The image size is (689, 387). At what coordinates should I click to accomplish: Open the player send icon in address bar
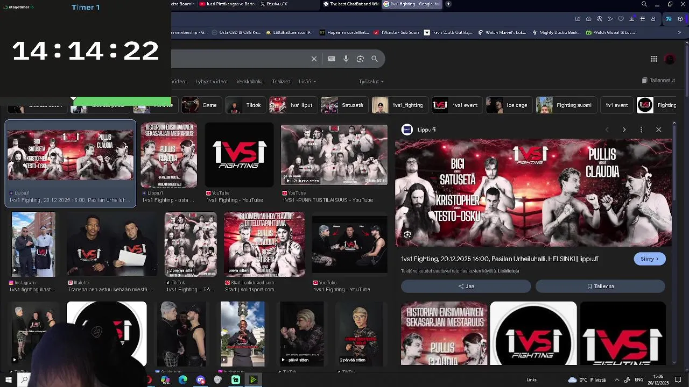610,19
